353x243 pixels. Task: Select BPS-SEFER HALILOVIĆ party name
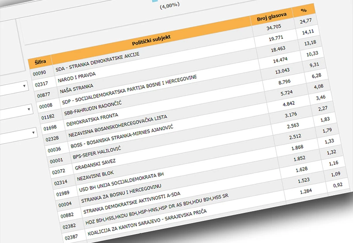coord(97,152)
